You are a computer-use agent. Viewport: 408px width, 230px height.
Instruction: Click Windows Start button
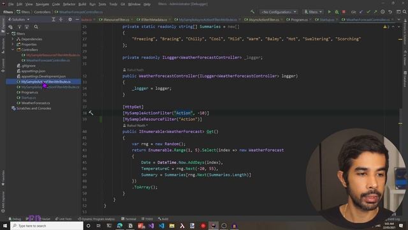[x=5, y=226]
